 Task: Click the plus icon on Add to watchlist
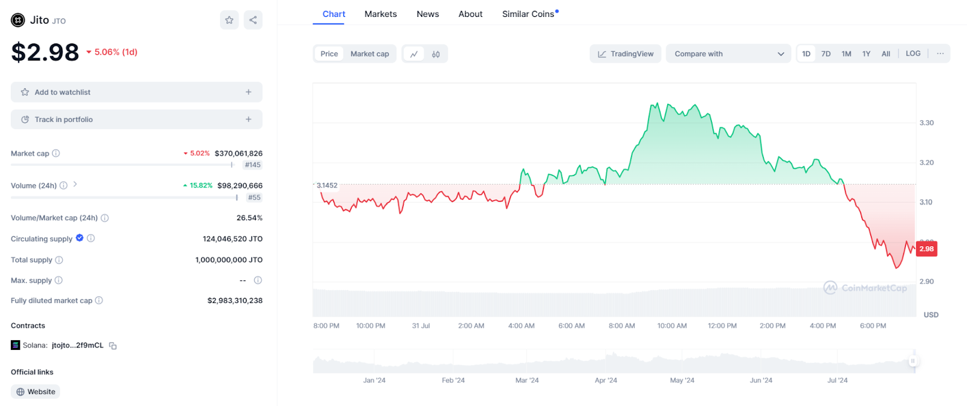tap(248, 92)
